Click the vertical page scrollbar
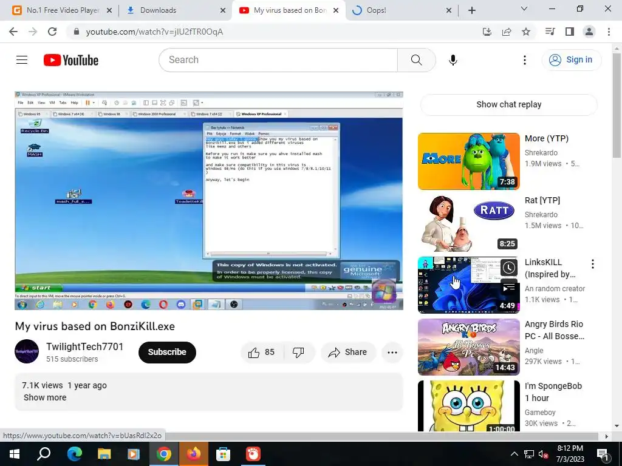 point(617,105)
